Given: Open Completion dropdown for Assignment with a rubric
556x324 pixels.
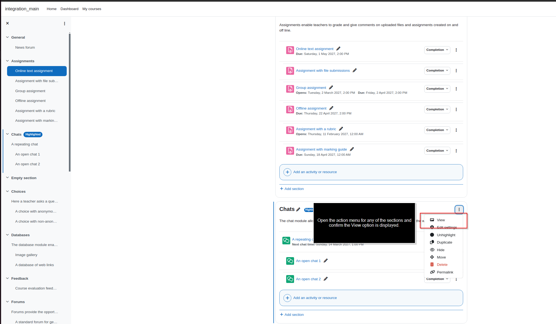Looking at the screenshot, I should pyautogui.click(x=437, y=130).
